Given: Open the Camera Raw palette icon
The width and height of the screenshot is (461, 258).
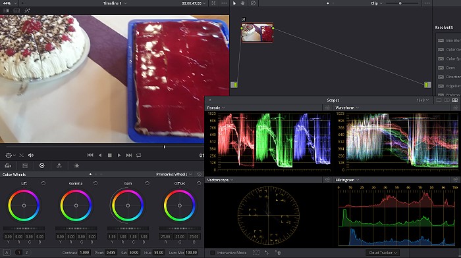Looking at the screenshot, I should [x=8, y=165].
